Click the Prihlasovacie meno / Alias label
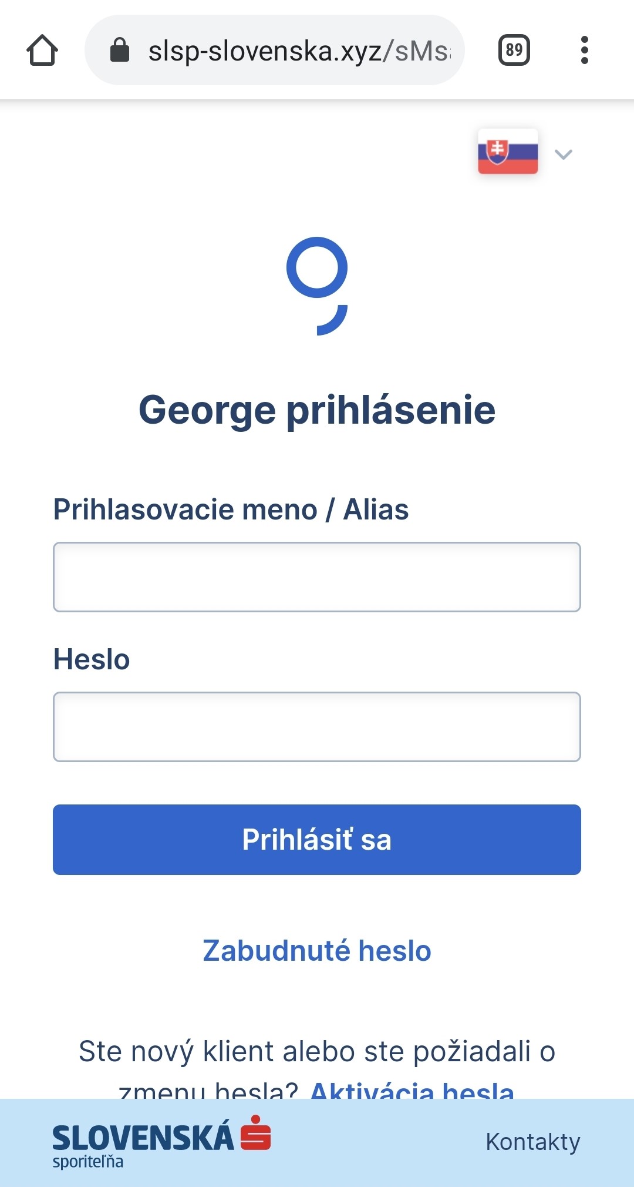The width and height of the screenshot is (634, 1187). [231, 509]
